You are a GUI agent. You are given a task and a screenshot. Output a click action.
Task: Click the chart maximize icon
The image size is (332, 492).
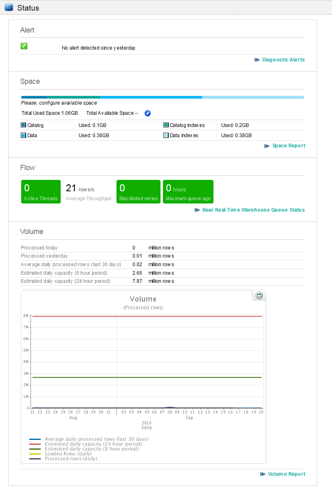coord(259,296)
